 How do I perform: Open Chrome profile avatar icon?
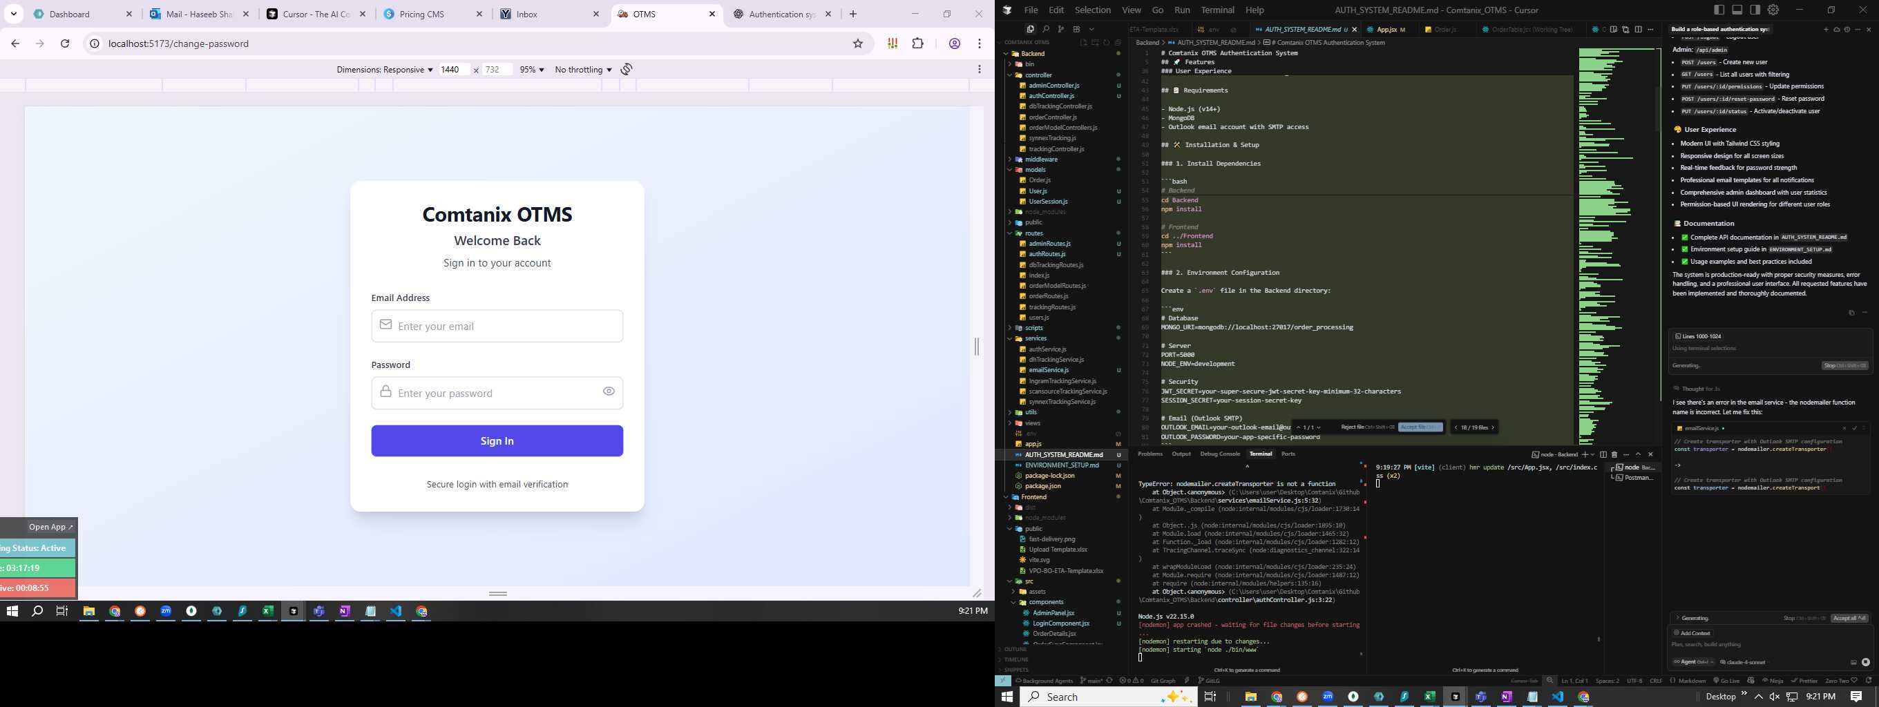954,43
